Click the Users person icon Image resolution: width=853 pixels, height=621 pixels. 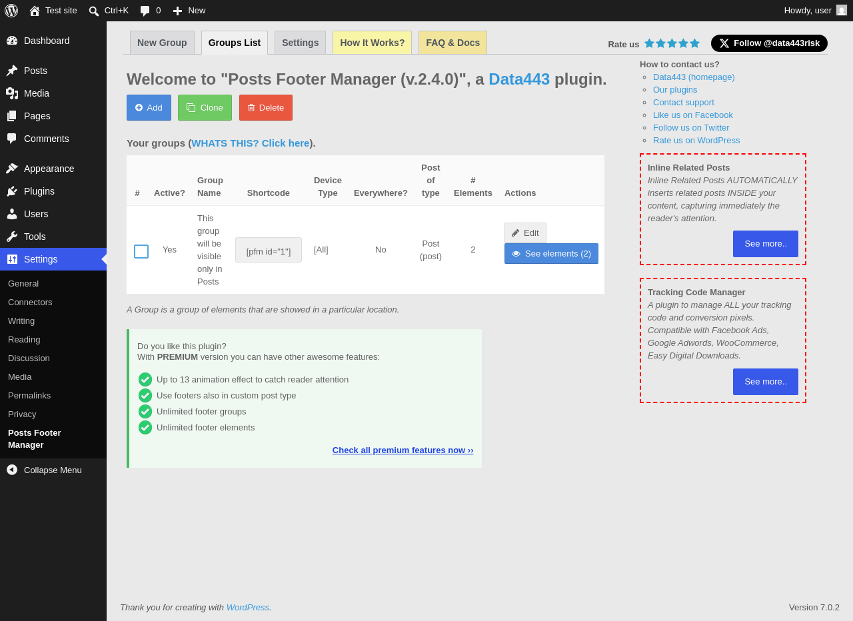12,214
